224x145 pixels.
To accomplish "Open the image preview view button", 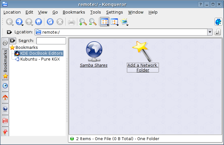I will [124, 22].
